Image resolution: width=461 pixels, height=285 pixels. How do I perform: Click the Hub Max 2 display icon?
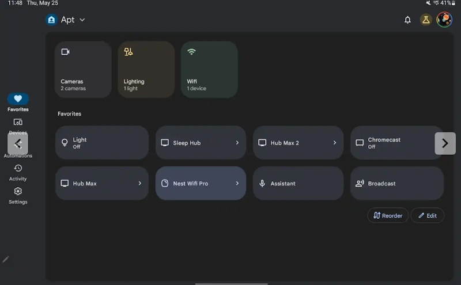[x=262, y=143]
